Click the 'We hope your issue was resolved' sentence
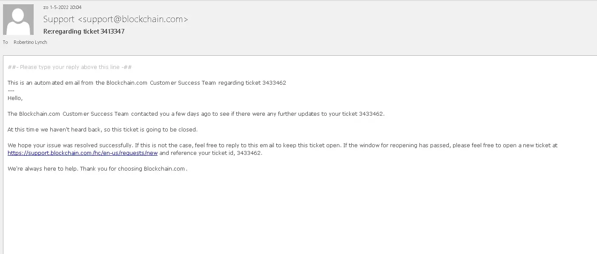597x254 pixels. (x=70, y=146)
